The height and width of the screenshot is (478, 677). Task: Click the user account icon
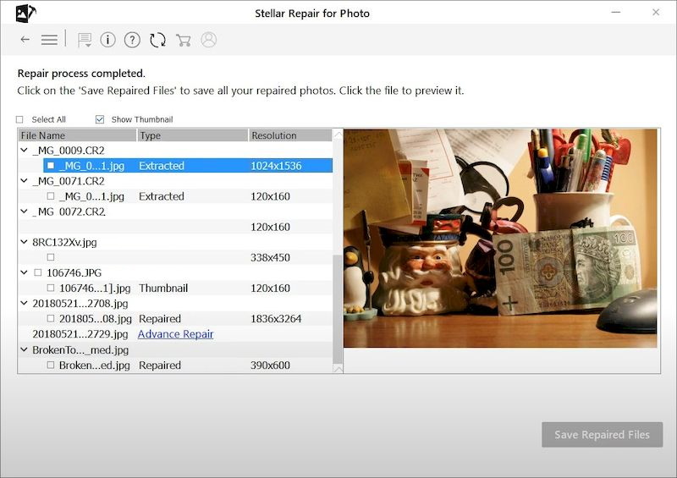coord(208,40)
